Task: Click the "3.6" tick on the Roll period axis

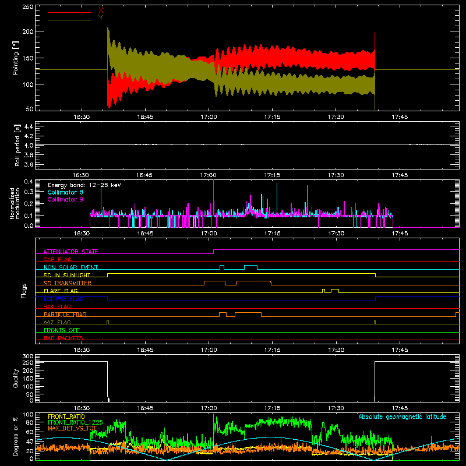Action: (x=29, y=164)
